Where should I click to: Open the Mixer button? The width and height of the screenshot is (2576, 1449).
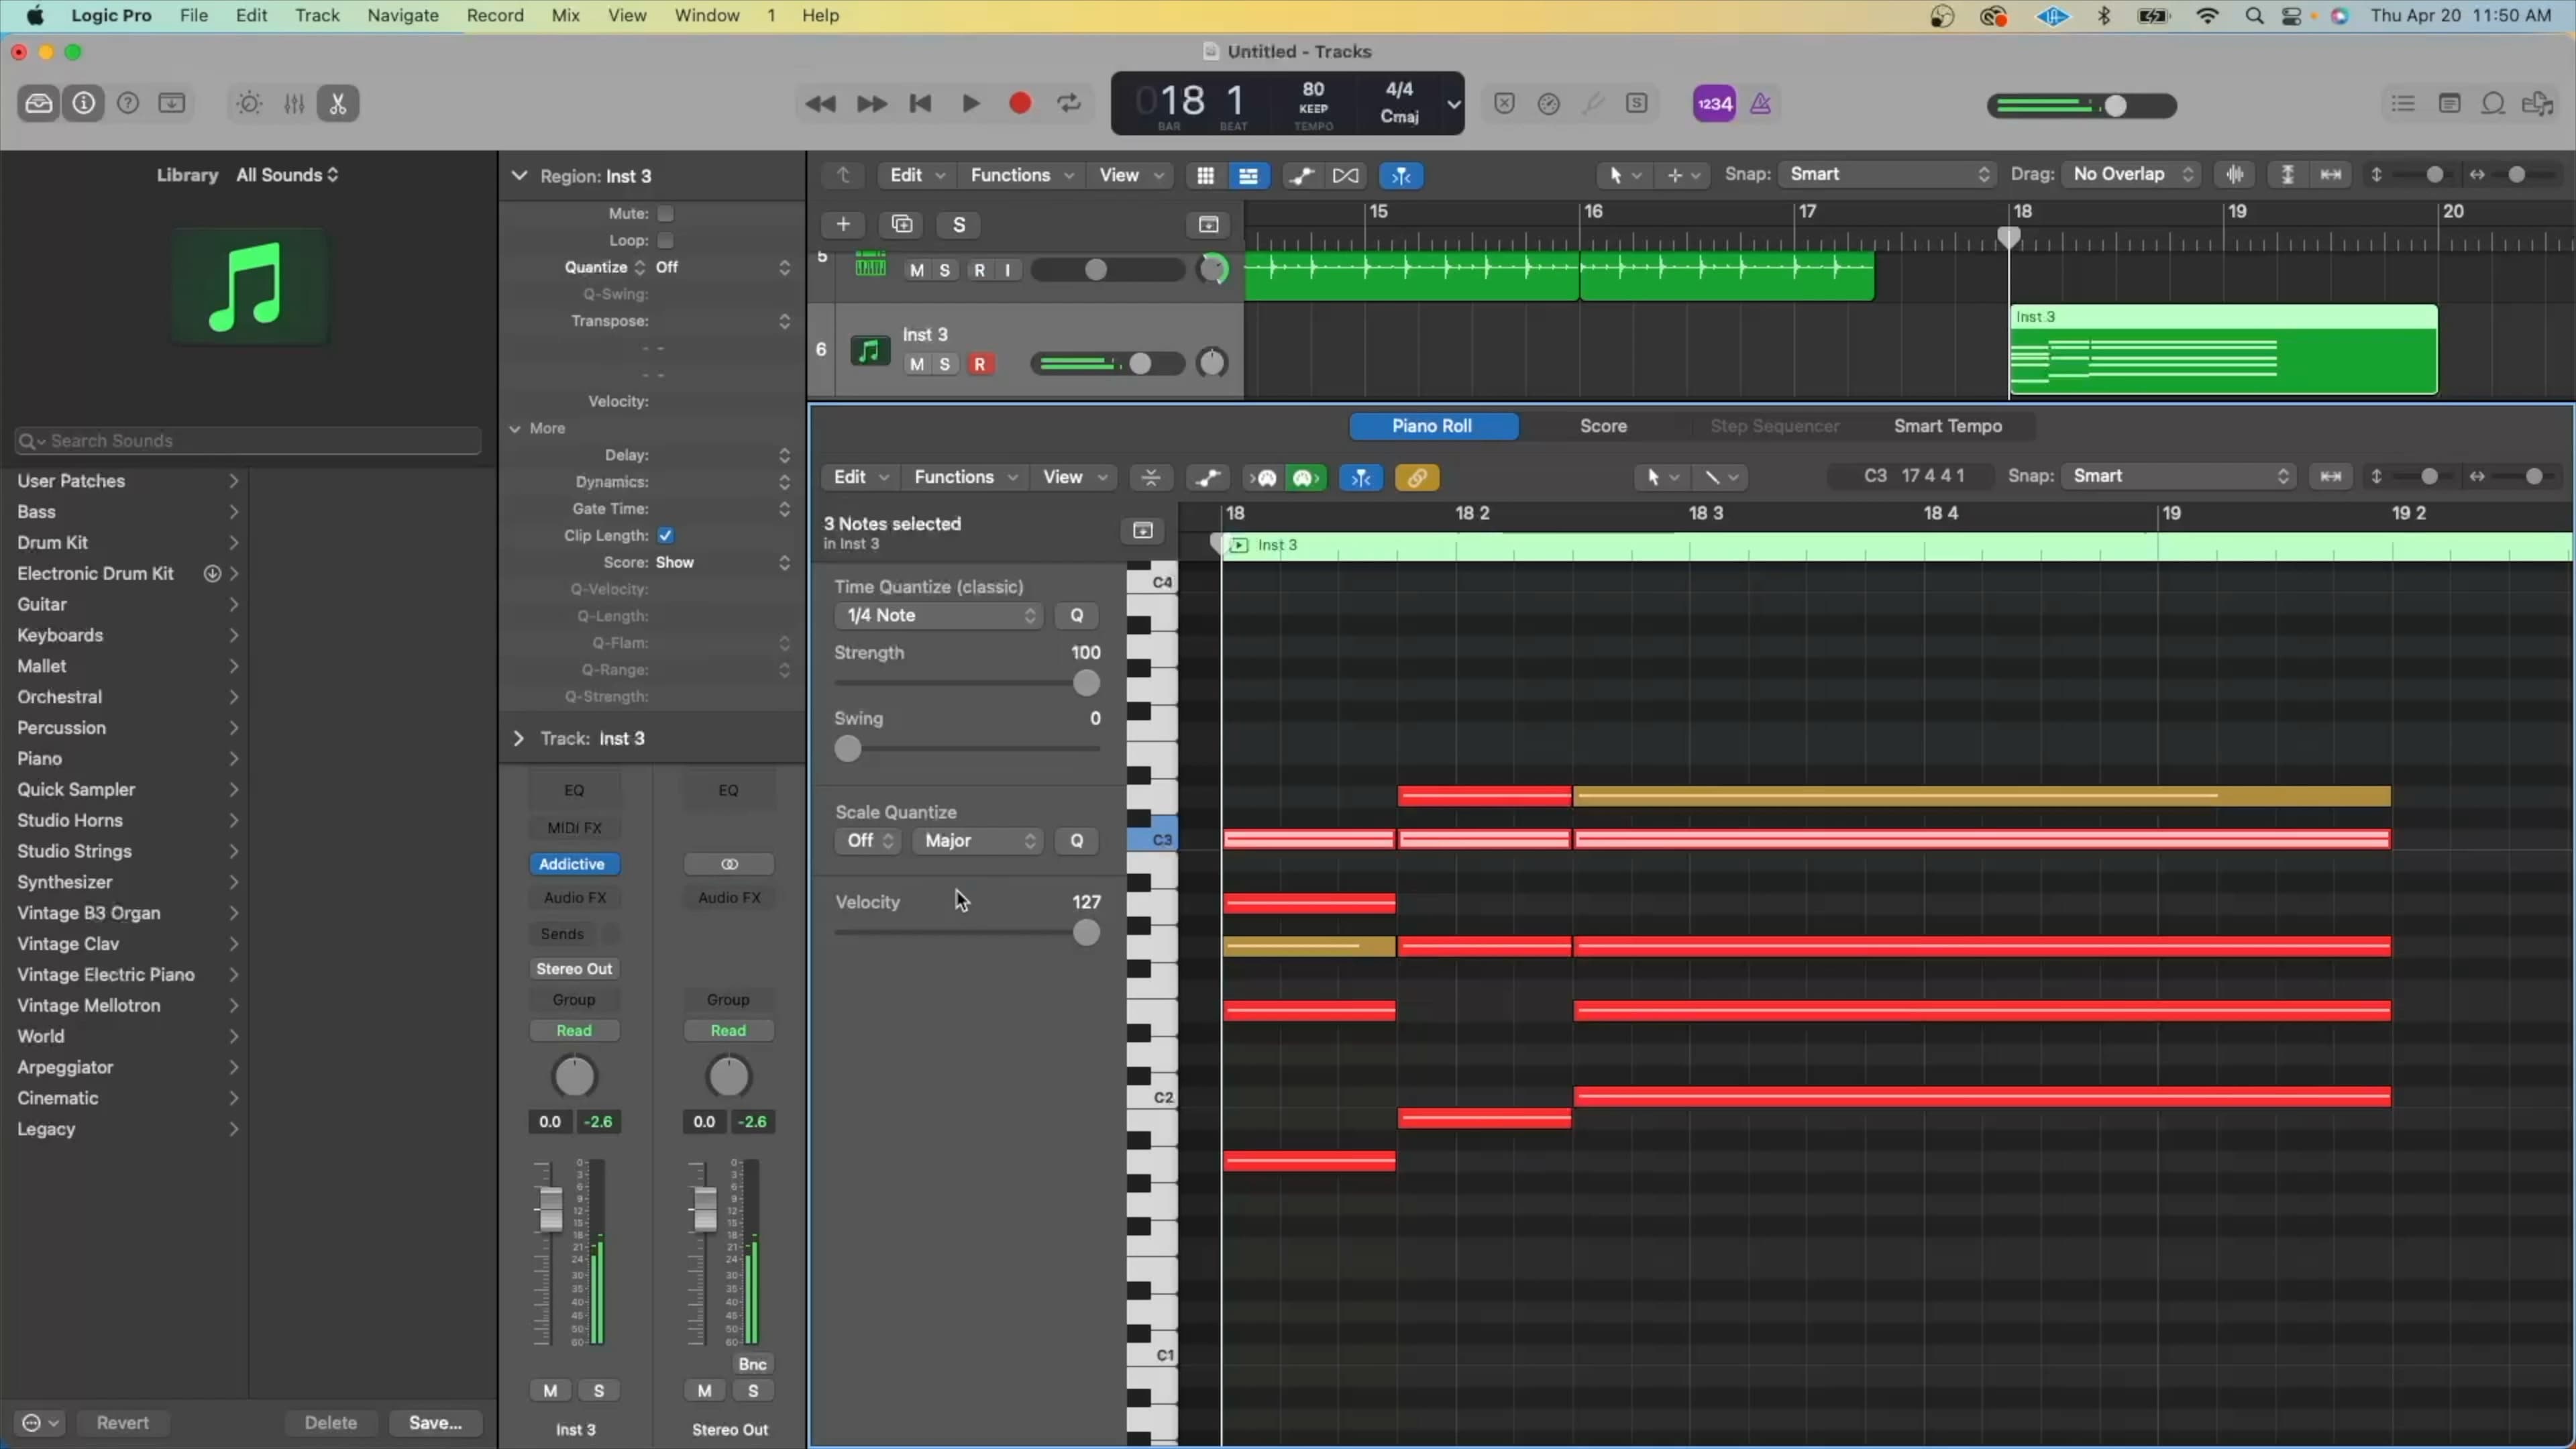(x=294, y=103)
